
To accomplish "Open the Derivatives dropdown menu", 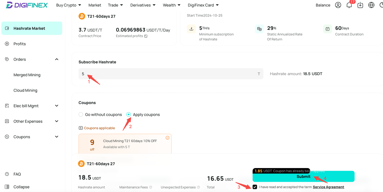I will tap(143, 5).
